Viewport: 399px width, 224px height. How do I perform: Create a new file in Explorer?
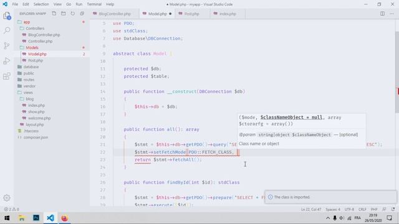pos(54,14)
